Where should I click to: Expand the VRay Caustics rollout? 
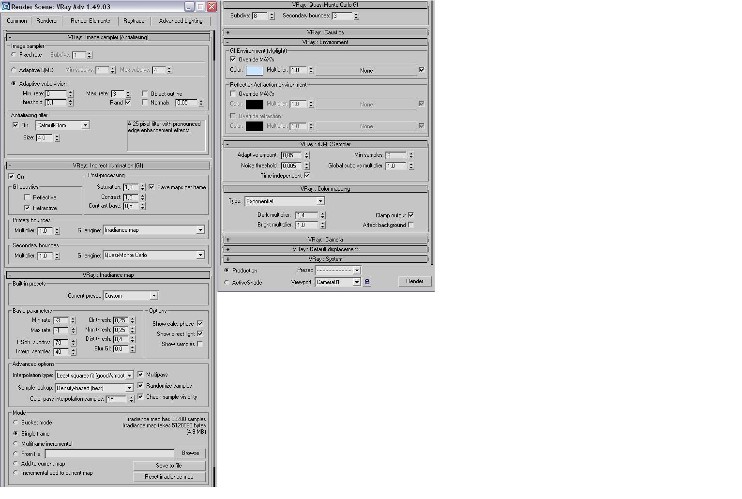coord(325,32)
